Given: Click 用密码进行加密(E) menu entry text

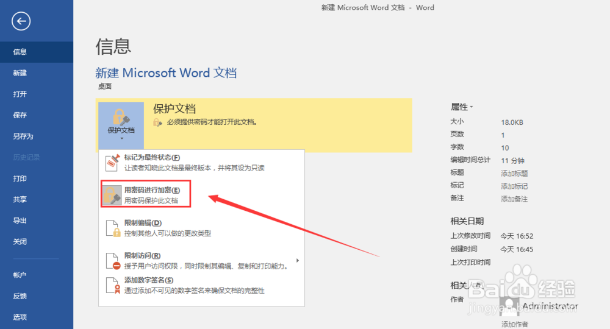Looking at the screenshot, I should 152,190.
